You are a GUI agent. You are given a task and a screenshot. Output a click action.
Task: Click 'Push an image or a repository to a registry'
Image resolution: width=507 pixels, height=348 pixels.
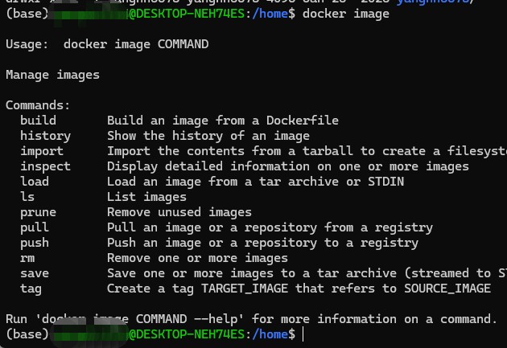(x=262, y=243)
